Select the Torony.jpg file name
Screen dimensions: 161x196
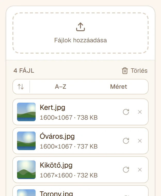point(56,193)
